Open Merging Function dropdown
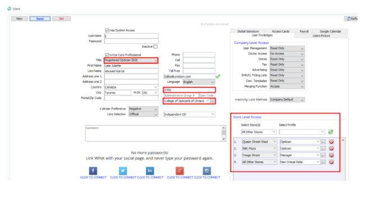 [287, 86]
